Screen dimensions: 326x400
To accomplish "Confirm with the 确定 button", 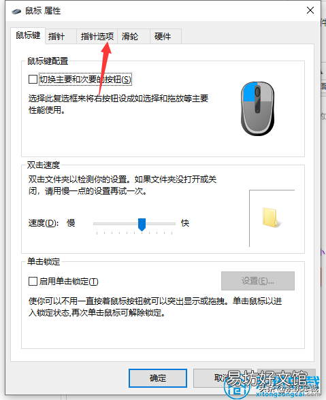I will [158, 378].
